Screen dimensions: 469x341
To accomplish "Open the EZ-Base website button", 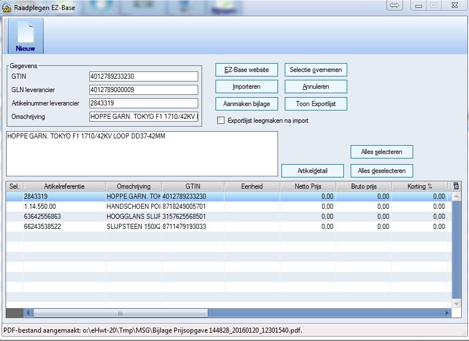I will pos(246,70).
